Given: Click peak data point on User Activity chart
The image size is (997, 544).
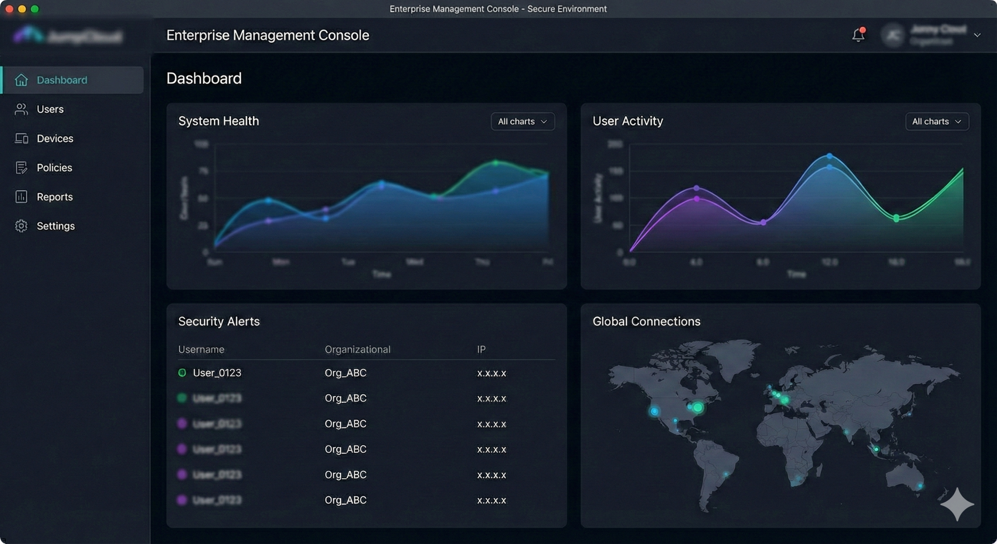Looking at the screenshot, I should click(830, 156).
